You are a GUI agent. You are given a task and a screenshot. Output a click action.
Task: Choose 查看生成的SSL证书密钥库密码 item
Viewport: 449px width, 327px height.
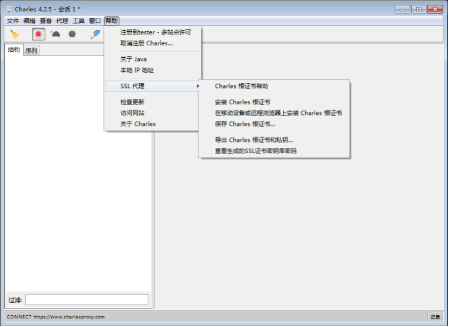pyautogui.click(x=274, y=151)
